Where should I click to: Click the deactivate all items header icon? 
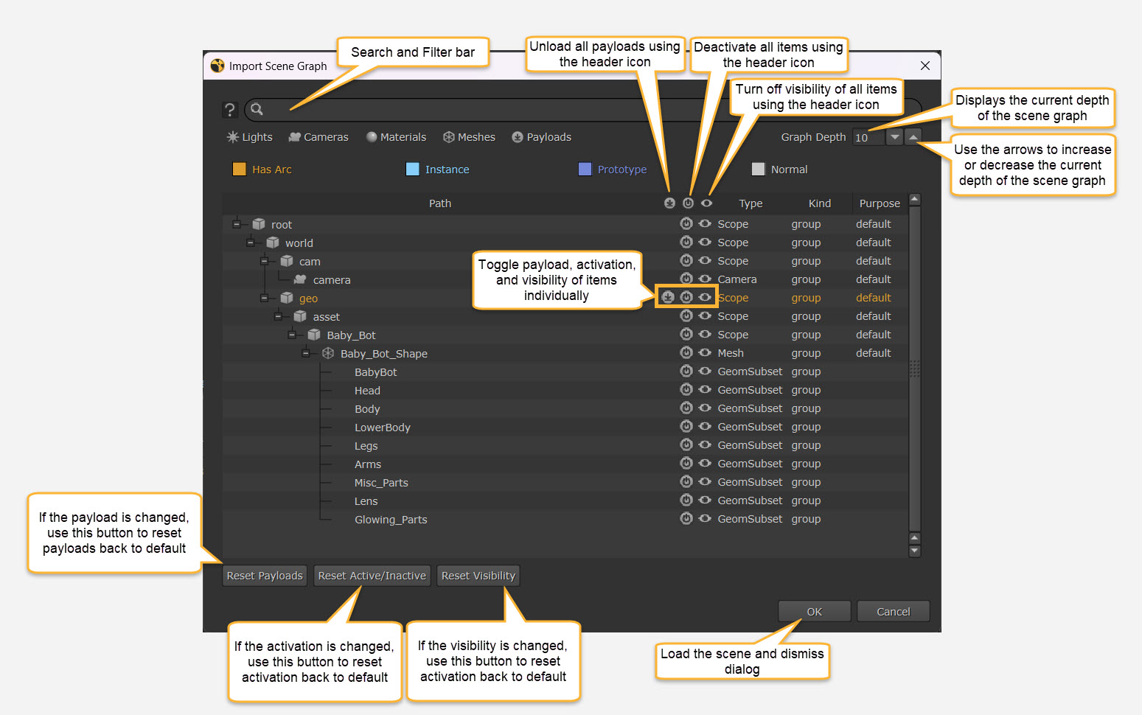[688, 203]
